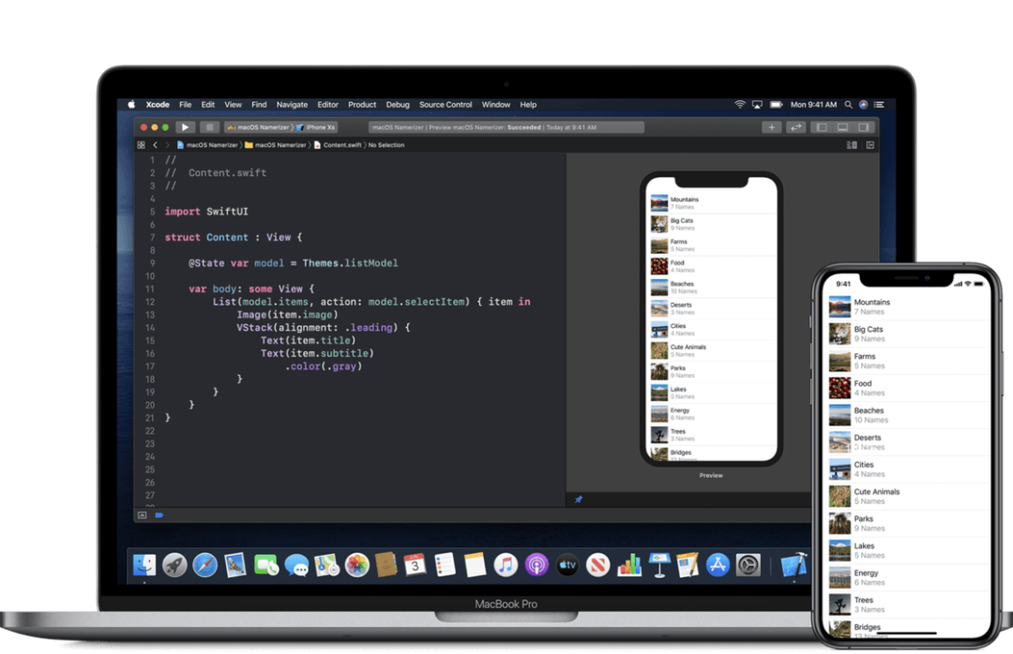Stop the running build in Xcode
The image size is (1013, 654).
[209, 127]
